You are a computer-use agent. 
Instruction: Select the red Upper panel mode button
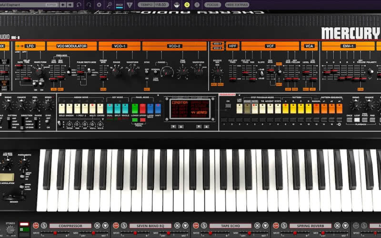tap(142, 109)
